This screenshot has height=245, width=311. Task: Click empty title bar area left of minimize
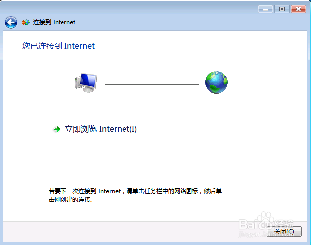159,9
